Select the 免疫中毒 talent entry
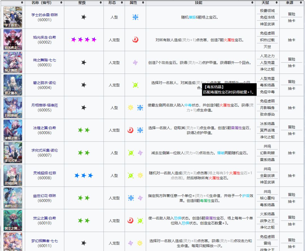The width and height of the screenshot is (305, 251). coord(267,92)
